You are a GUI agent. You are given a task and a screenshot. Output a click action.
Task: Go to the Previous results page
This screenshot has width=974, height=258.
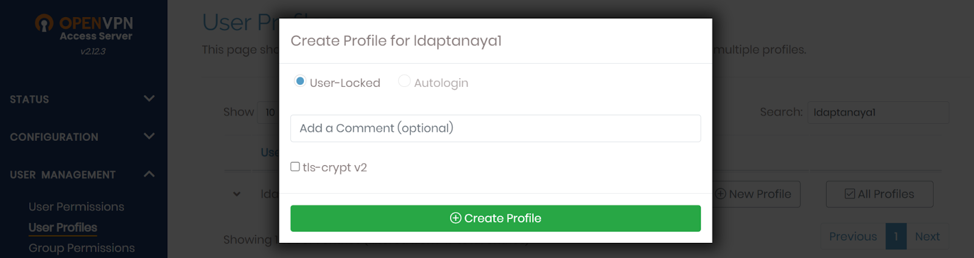tap(853, 237)
